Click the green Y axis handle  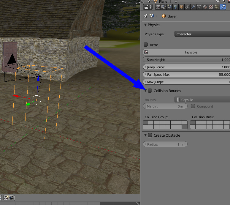point(28,104)
